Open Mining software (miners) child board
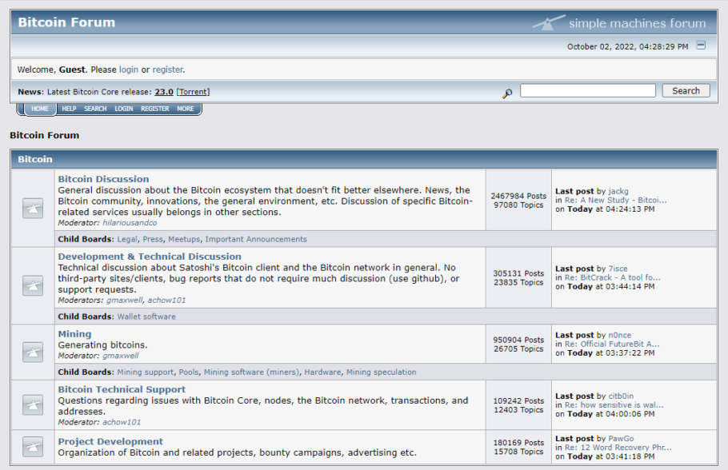 coord(252,372)
